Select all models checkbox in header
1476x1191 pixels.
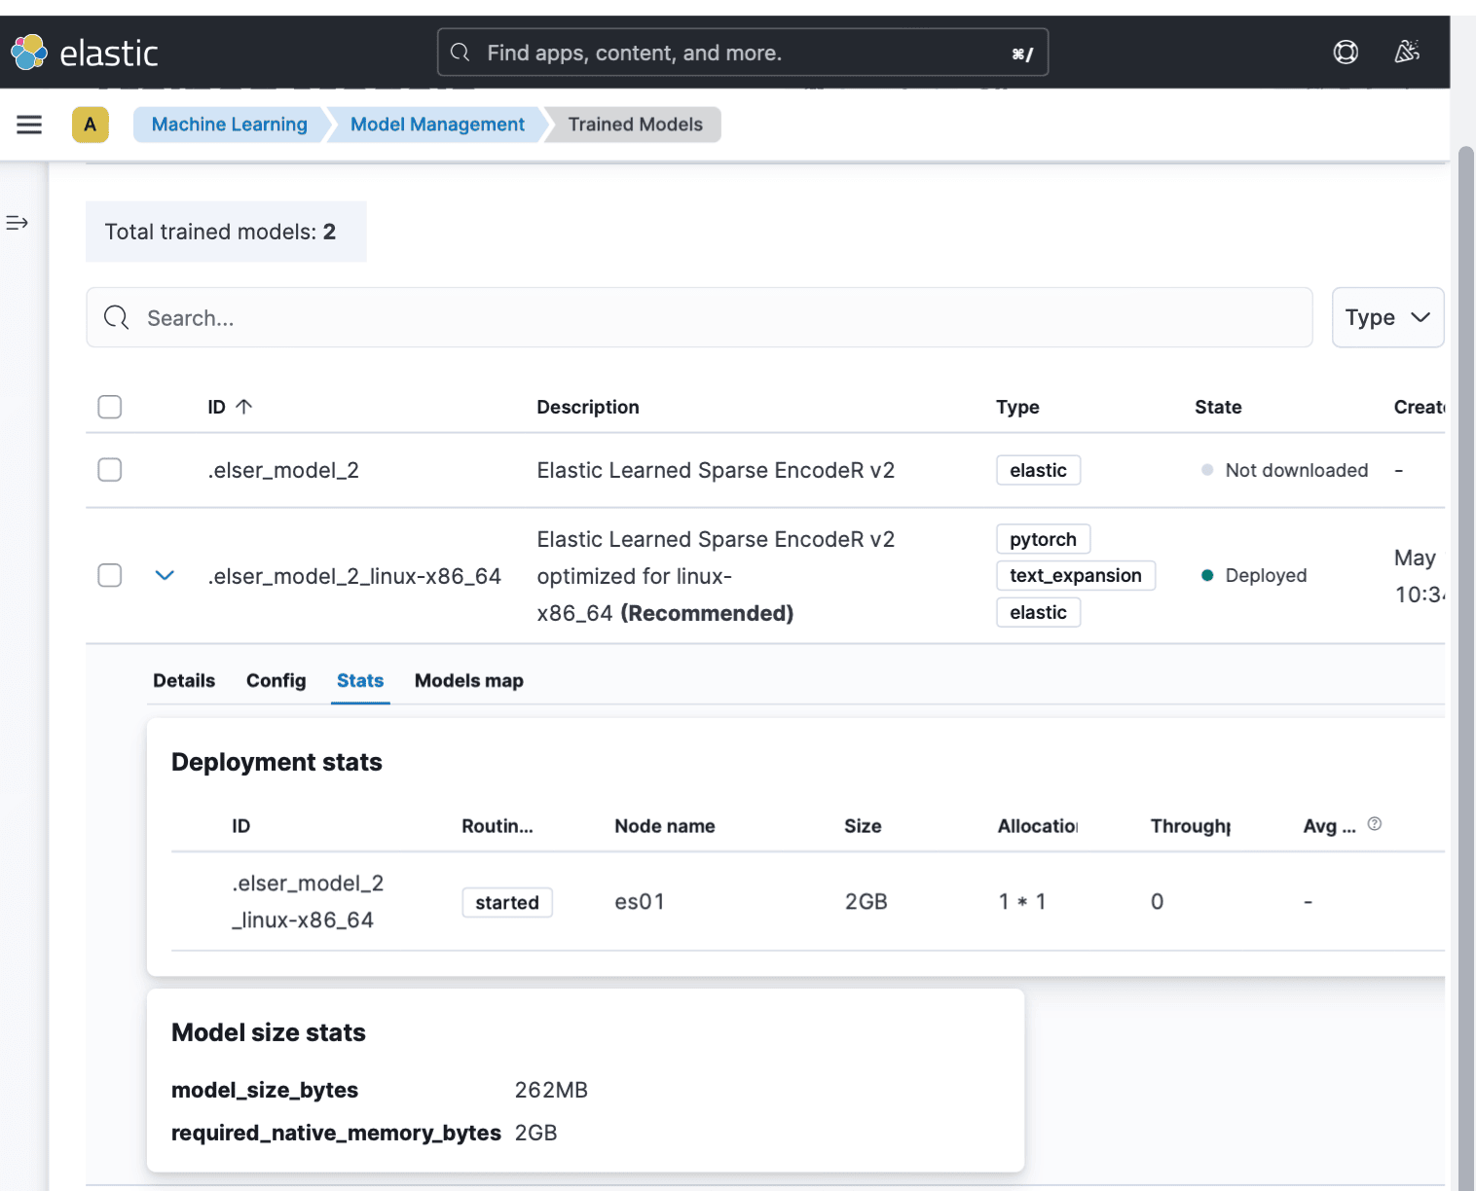click(x=110, y=407)
